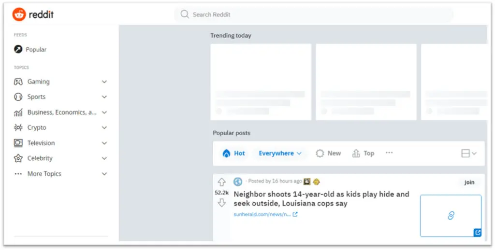Expand the Business, Economics chevron
This screenshot has height=250, width=495.
[x=104, y=112]
